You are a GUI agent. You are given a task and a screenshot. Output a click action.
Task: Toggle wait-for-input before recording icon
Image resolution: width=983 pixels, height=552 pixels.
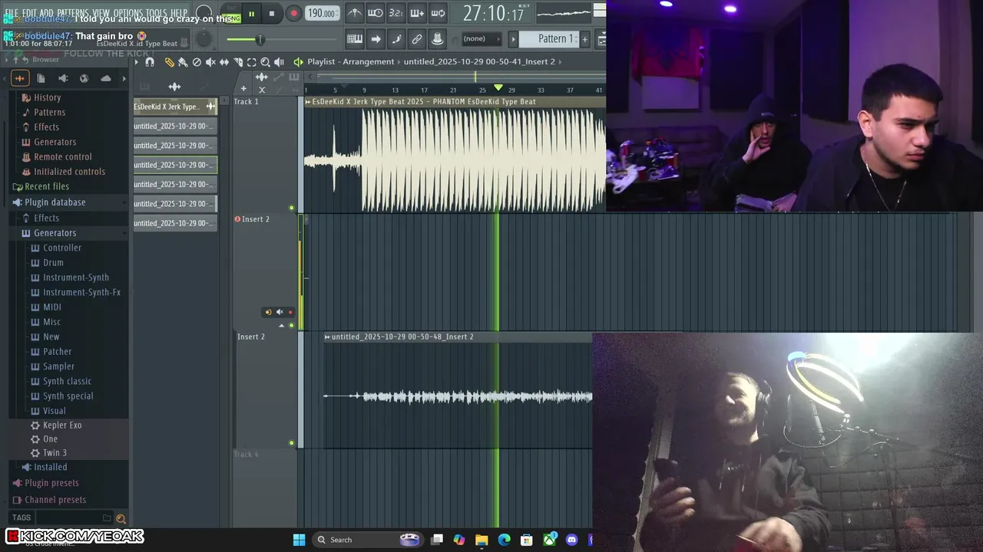376,13
